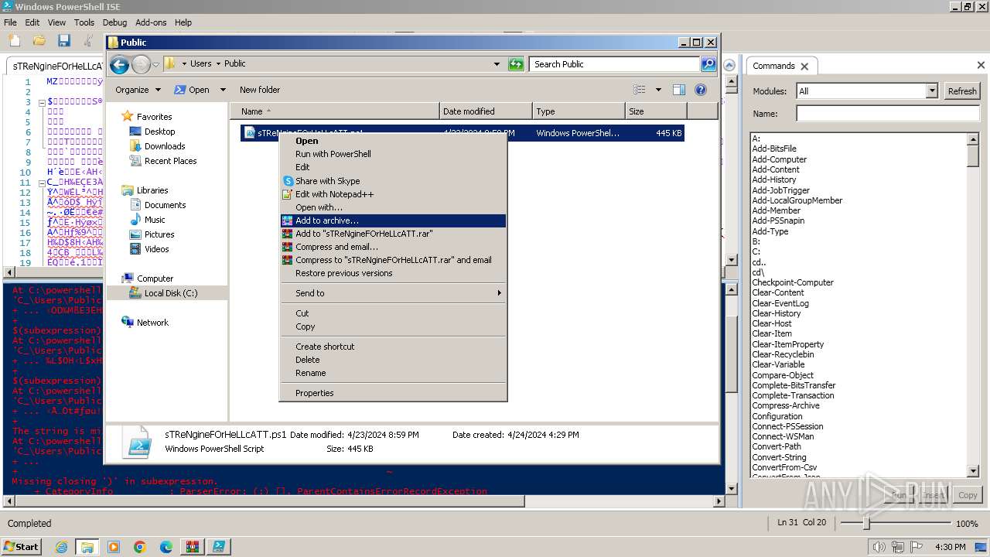Select Desktop under Favorites
990x557 pixels.
(x=159, y=132)
